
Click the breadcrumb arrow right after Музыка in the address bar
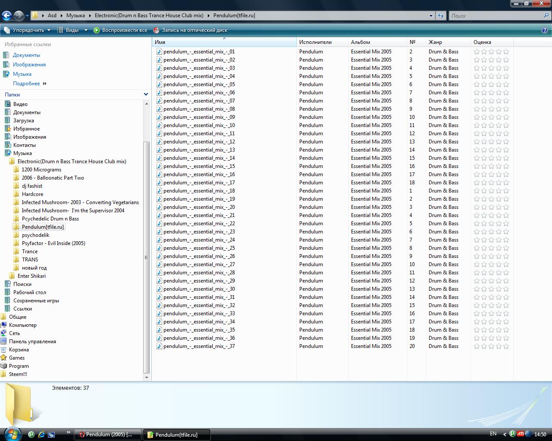pos(90,16)
